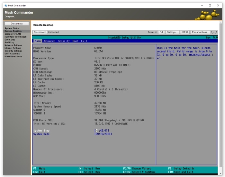Click the Esc Exit footer text
This screenshot has width=225, height=177.
coord(39,172)
